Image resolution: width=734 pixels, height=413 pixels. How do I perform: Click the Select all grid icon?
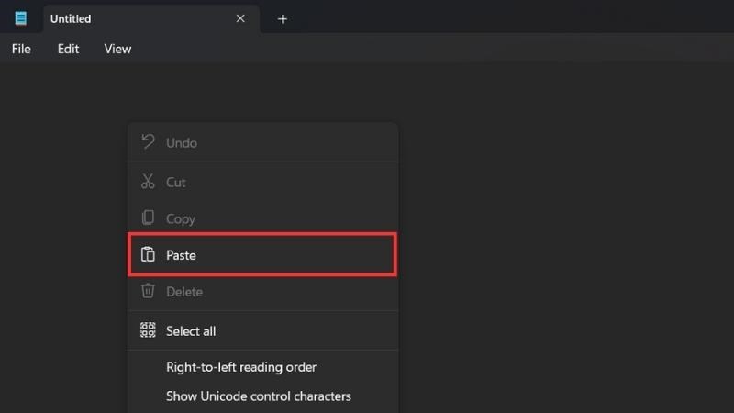[x=148, y=330]
